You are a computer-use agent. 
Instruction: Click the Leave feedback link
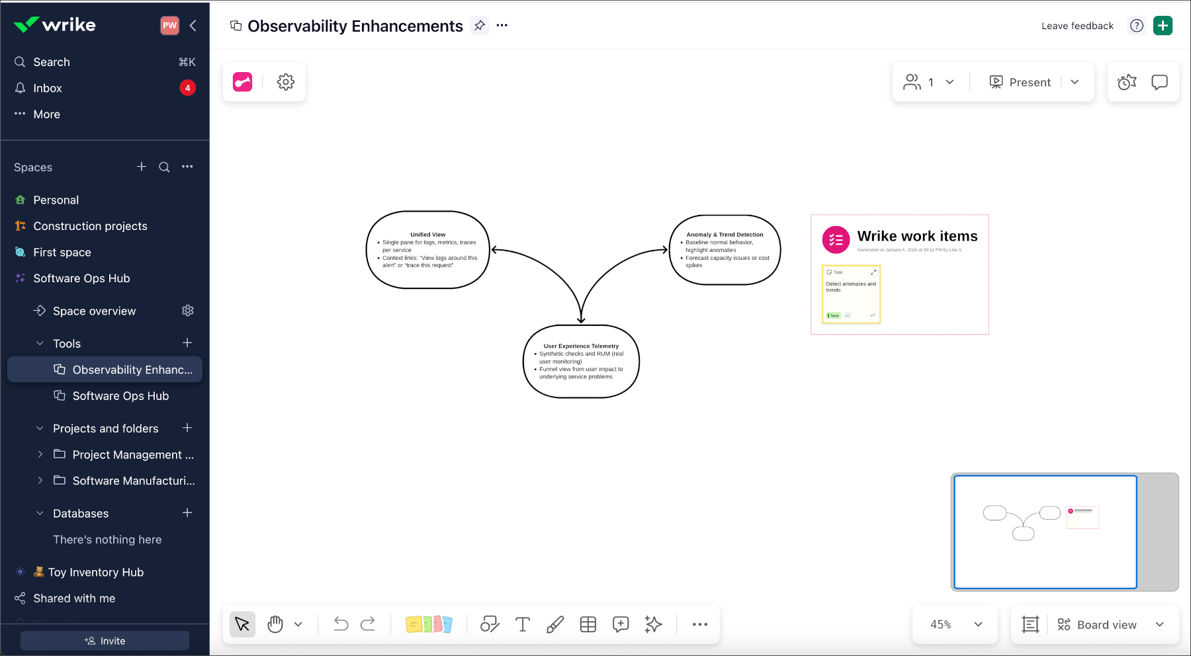[1077, 26]
